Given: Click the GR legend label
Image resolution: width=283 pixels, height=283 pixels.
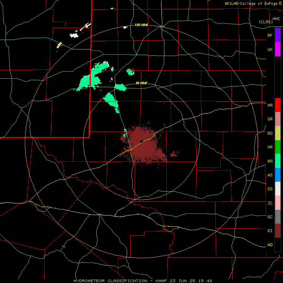Looking at the screenshot, I should point(270,119).
